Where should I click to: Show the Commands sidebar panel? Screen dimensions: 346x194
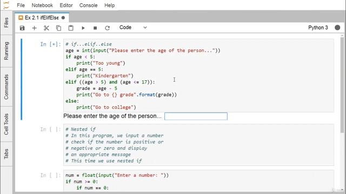click(6, 87)
